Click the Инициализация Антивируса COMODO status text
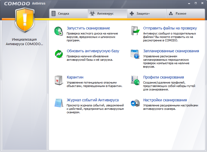This screenshot has width=207, height=152. point(24,42)
